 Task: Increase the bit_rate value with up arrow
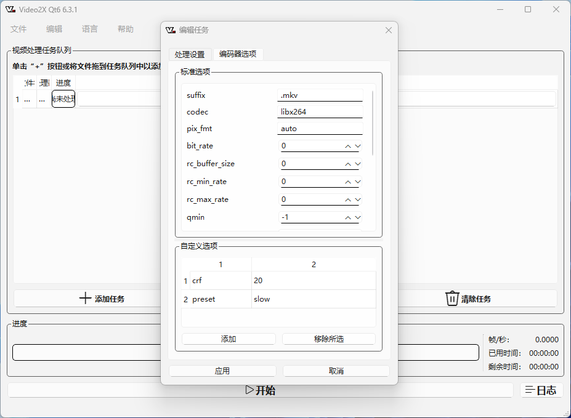[348, 147]
